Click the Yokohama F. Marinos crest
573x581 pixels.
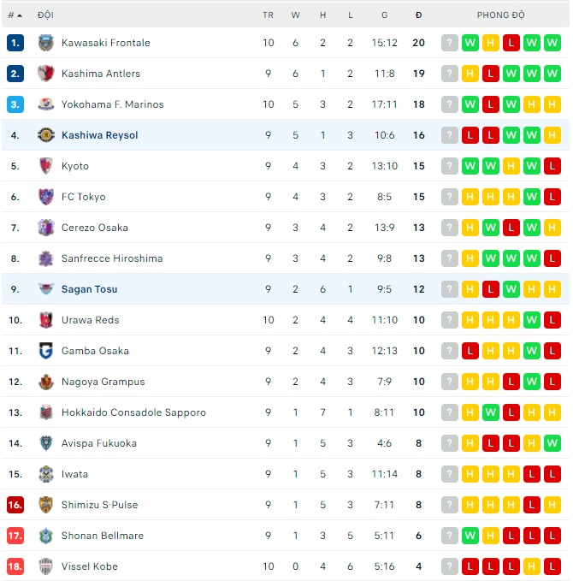tap(46, 104)
